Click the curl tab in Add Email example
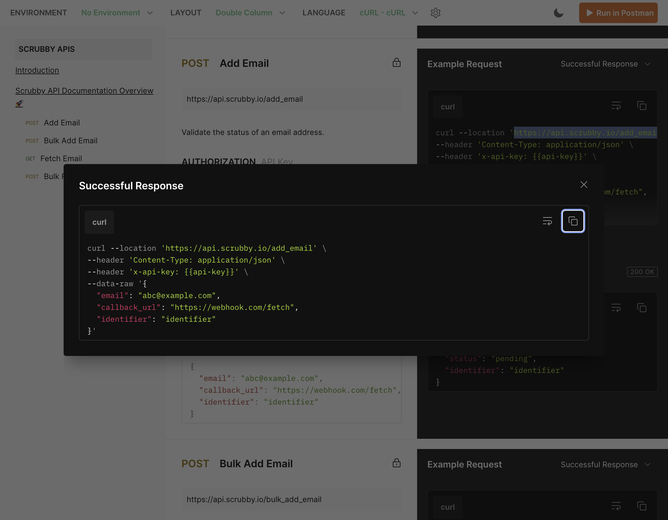Viewport: 668px width, 520px height. (x=448, y=107)
